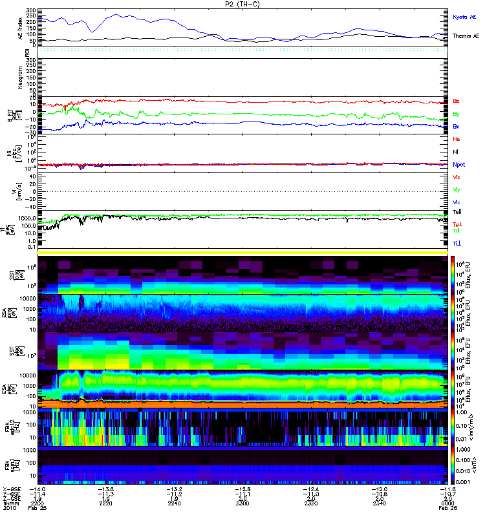Select the red Bz legend label
The height and width of the screenshot is (517, 485).
click(456, 101)
